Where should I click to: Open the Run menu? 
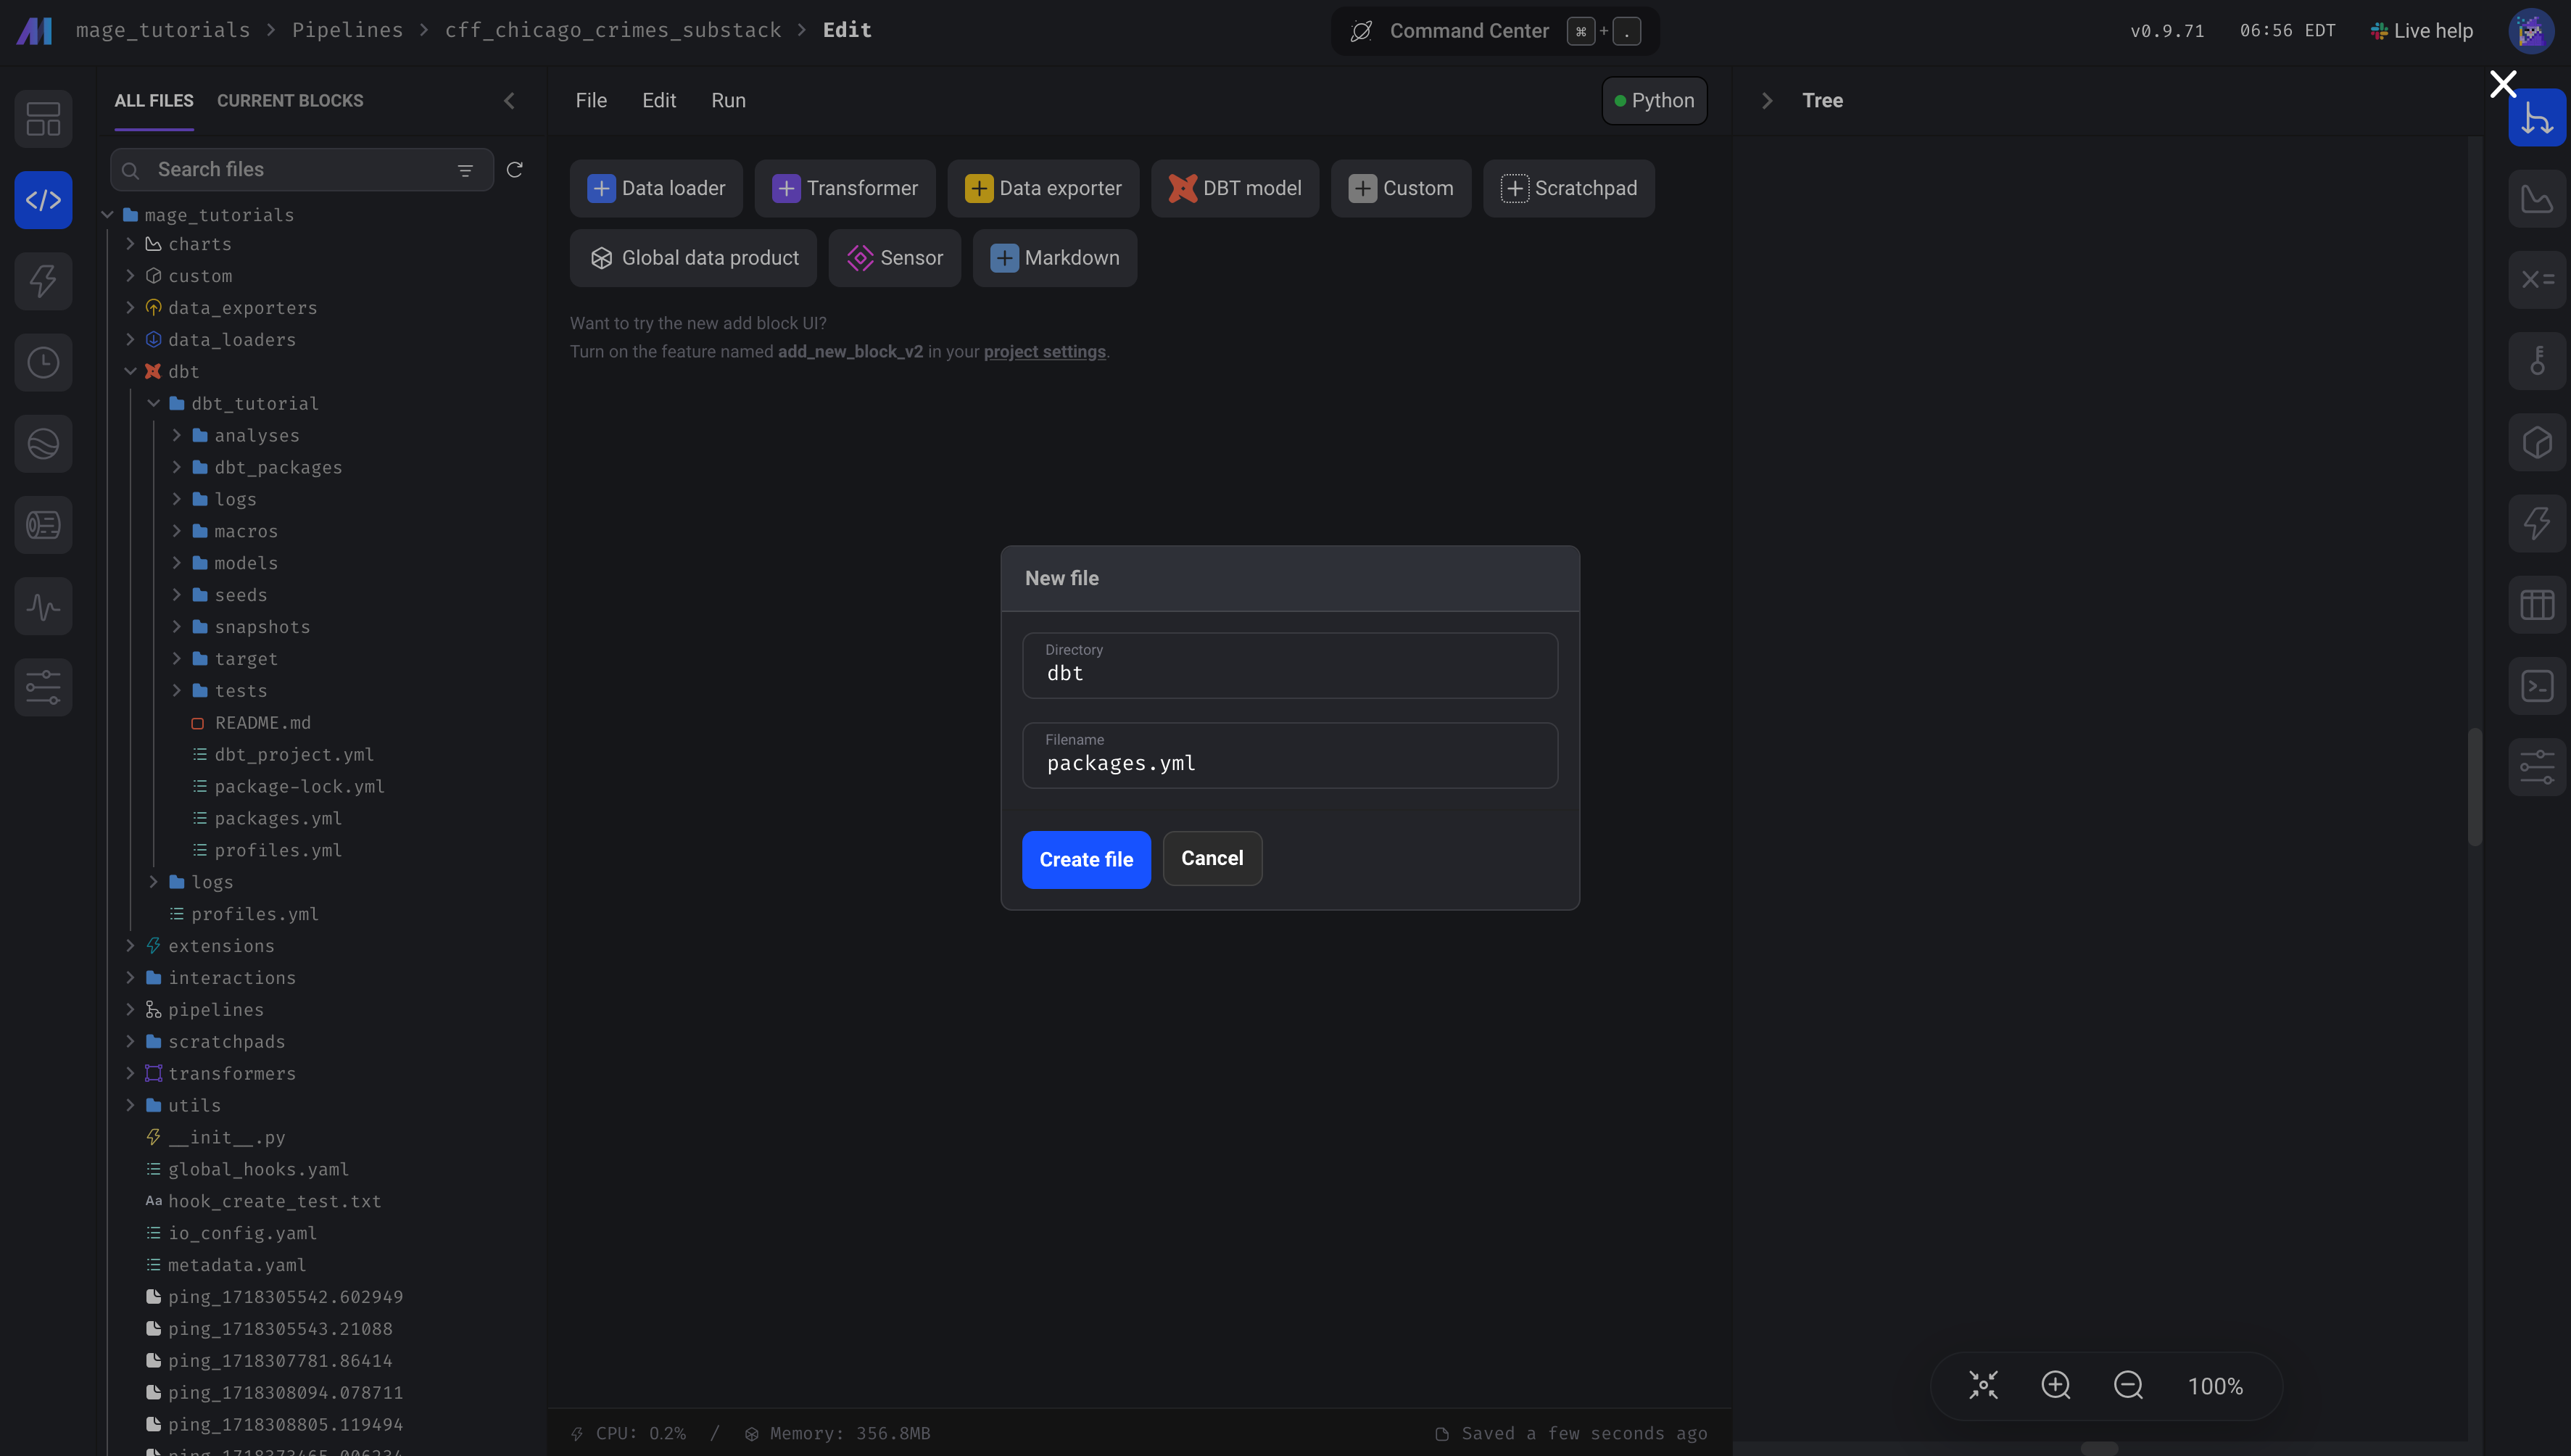[x=728, y=101]
